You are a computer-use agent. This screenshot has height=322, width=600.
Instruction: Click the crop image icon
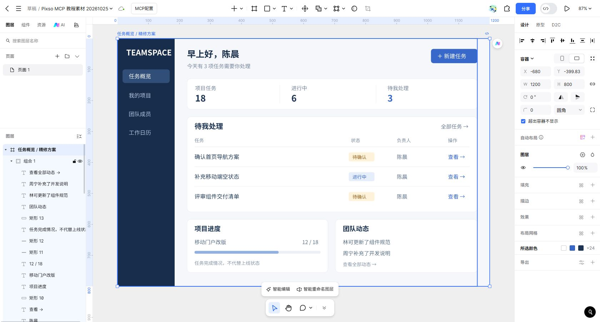(368, 9)
